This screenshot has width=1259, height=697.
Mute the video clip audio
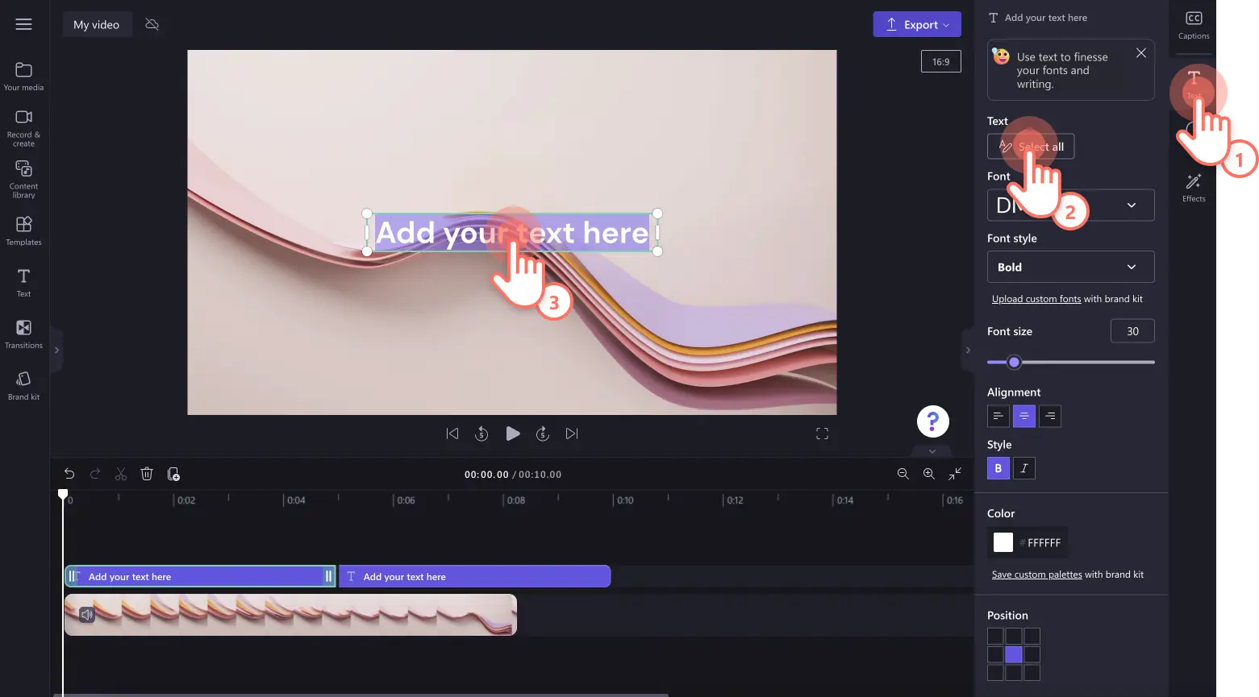point(87,615)
